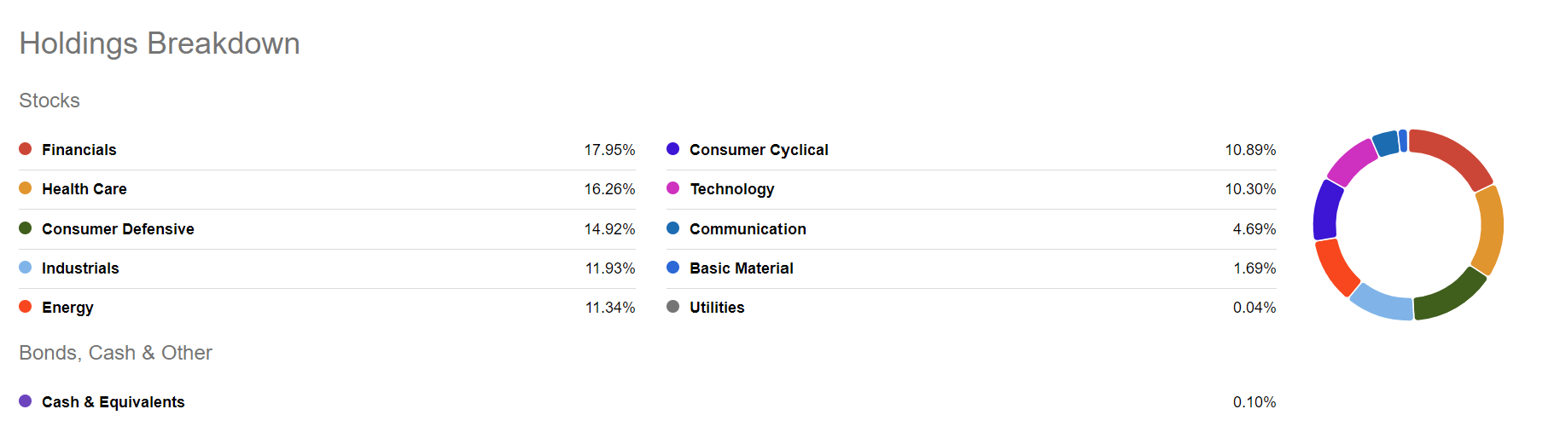Click the Consumer Cyclical sector label
Viewport: 1560px width, 438px height.
[x=759, y=150]
